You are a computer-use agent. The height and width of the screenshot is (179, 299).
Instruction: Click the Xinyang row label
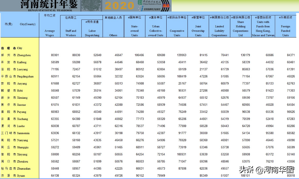pyautogui.click(x=14, y=154)
